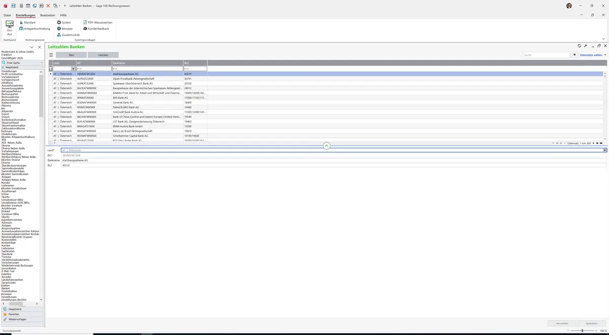Viewport: 609px width, 335px height.
Task: Close the navigation pane with its X
Action: (x=39, y=47)
